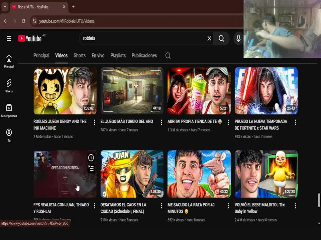Click the browser address bar URL
Screen dimensions: 321x240
click(x=67, y=21)
